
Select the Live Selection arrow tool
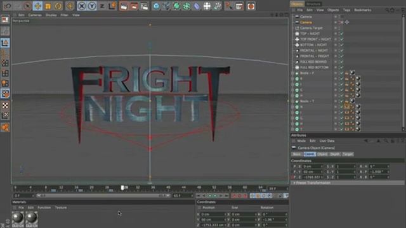(x=27, y=6)
